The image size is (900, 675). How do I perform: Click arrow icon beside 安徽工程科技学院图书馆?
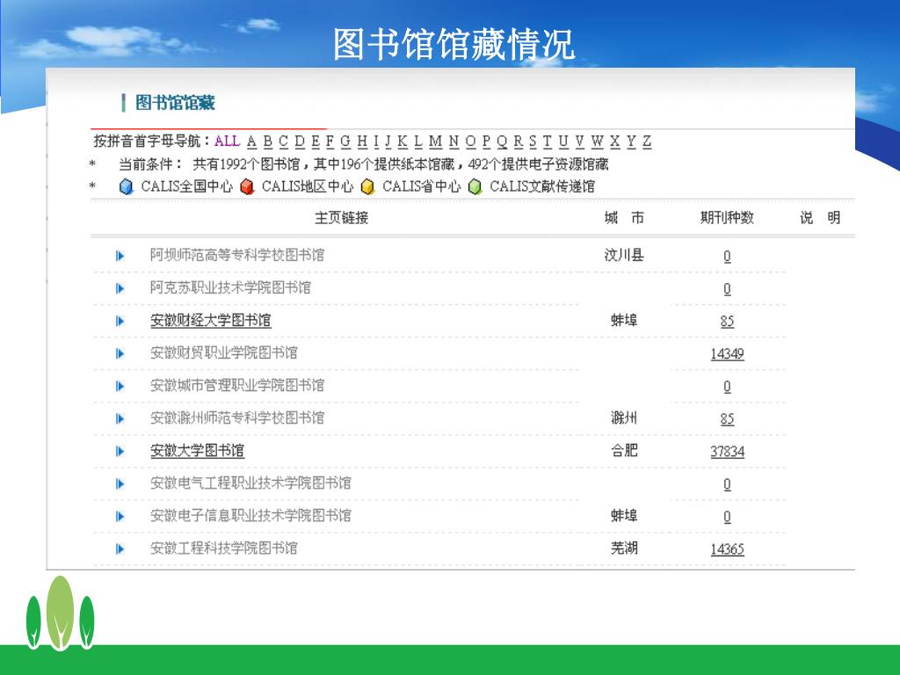coord(120,548)
